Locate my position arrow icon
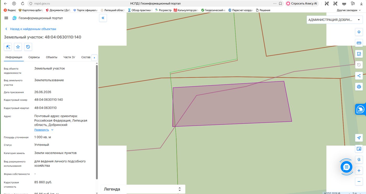Image resolution: width=366 pixels, height=194 pixels. tap(359, 138)
